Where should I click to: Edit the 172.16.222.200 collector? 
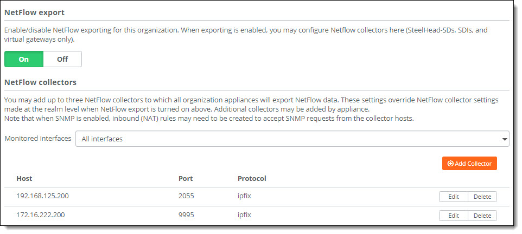coord(454,216)
